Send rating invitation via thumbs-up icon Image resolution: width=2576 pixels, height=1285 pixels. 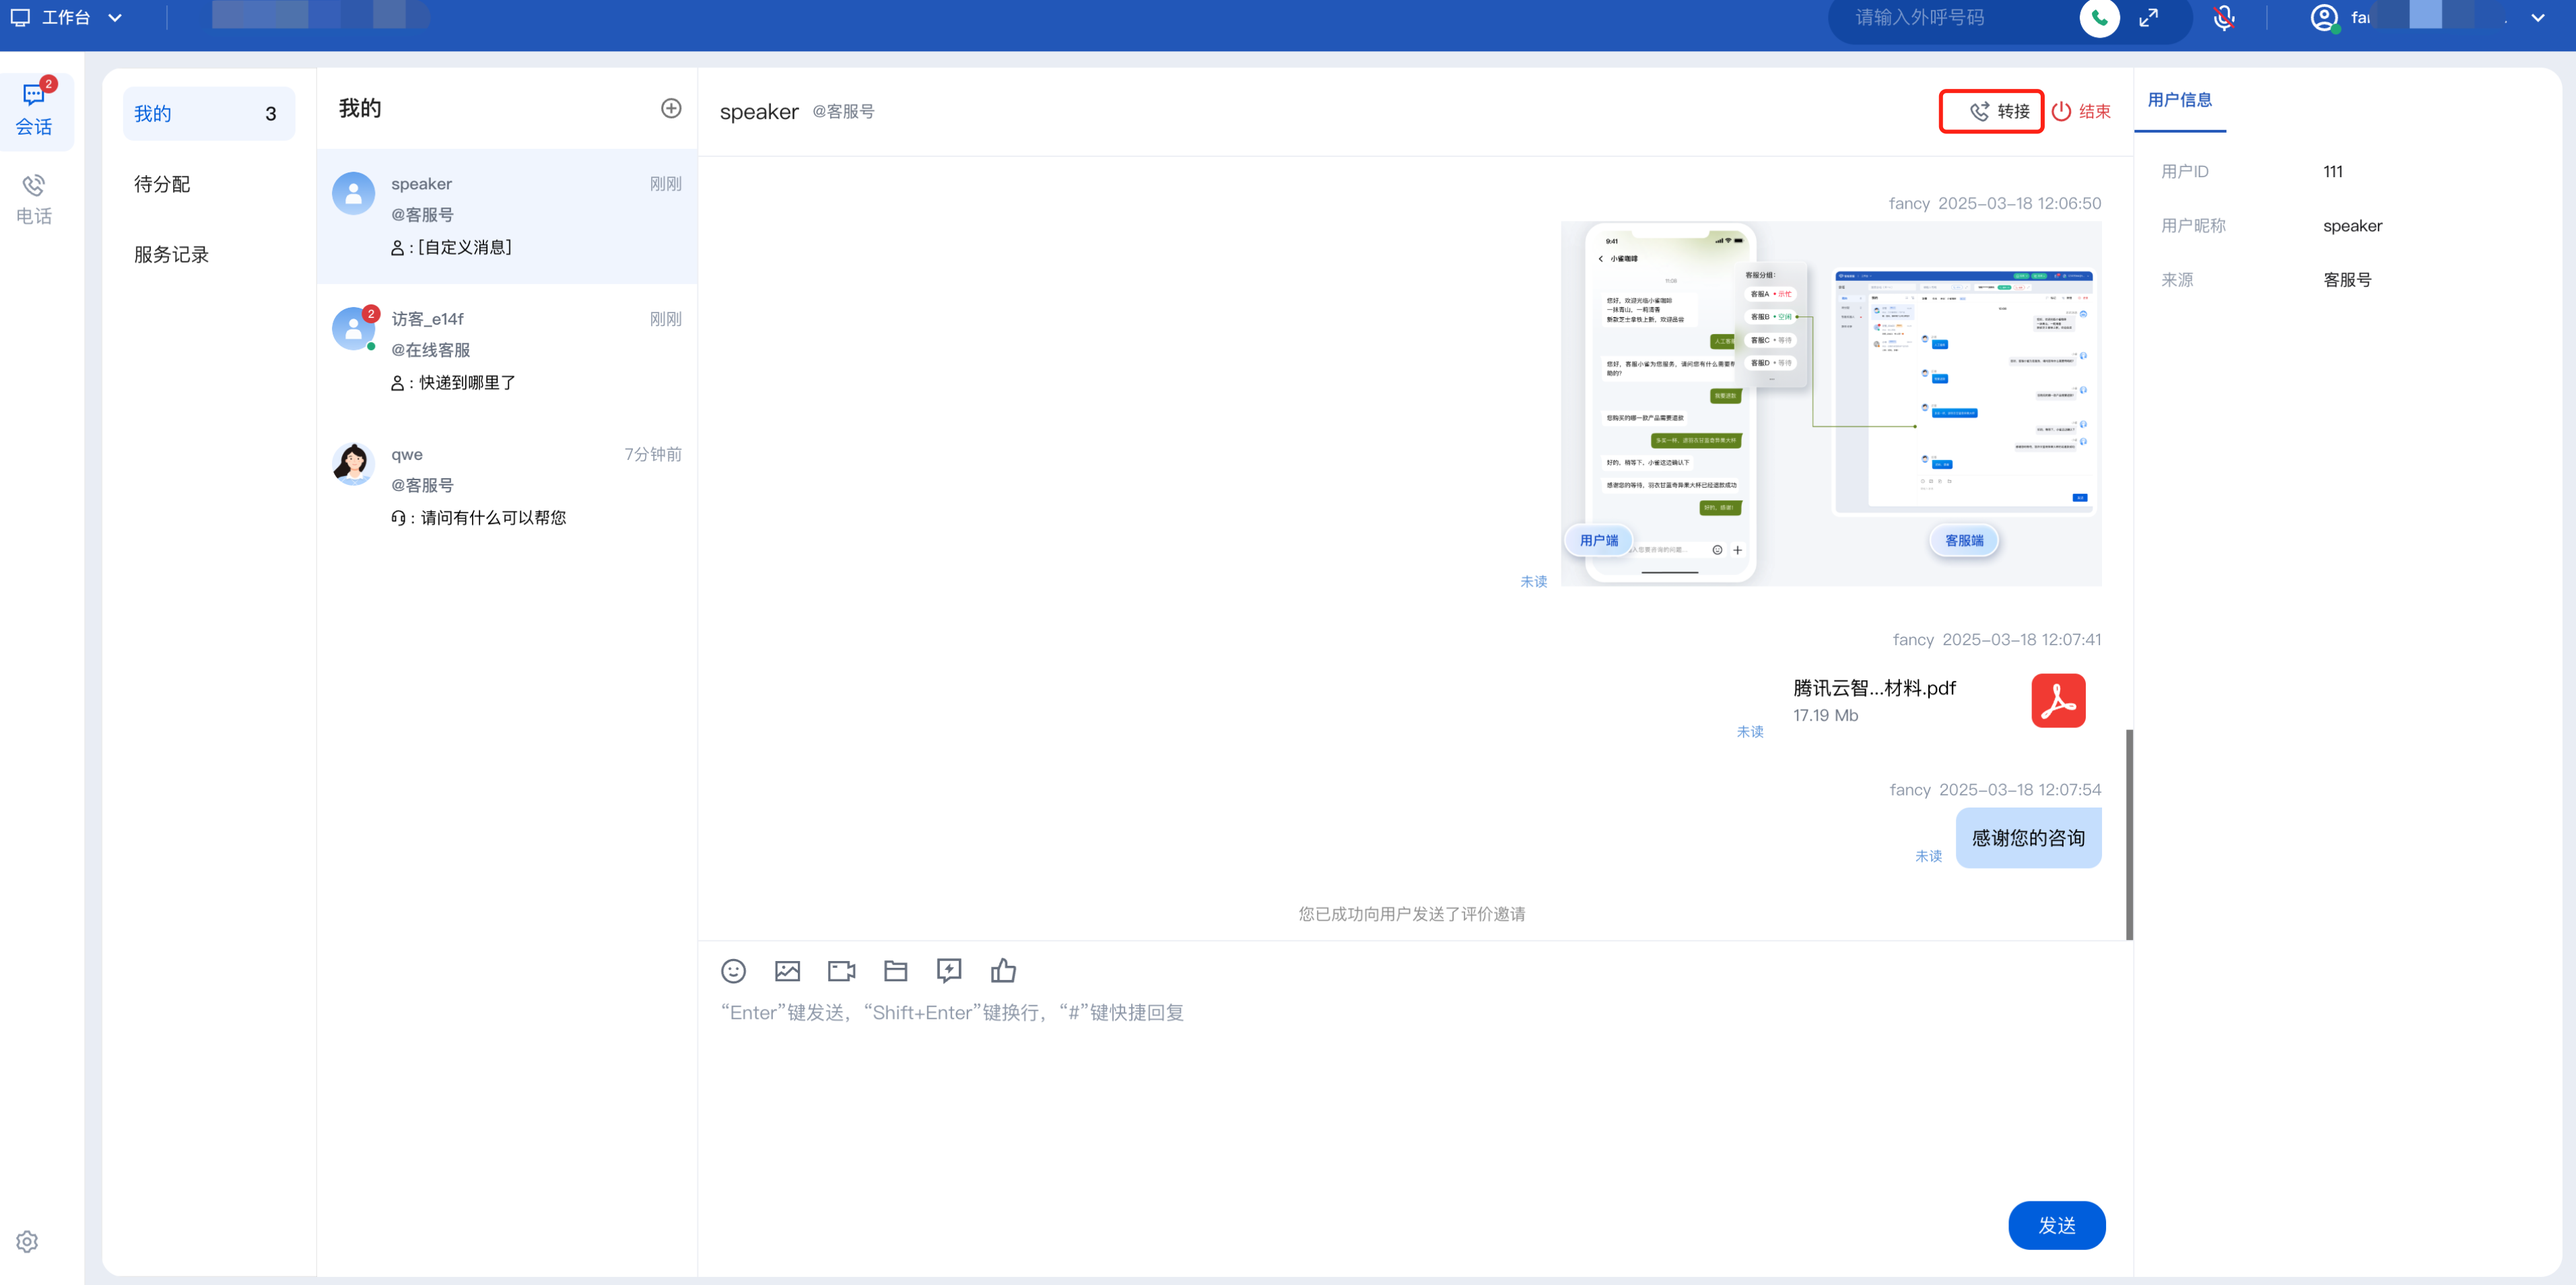click(x=1003, y=970)
